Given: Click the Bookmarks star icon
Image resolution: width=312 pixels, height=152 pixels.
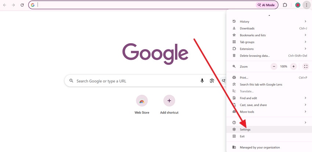Looking at the screenshot, I should tap(234, 35).
